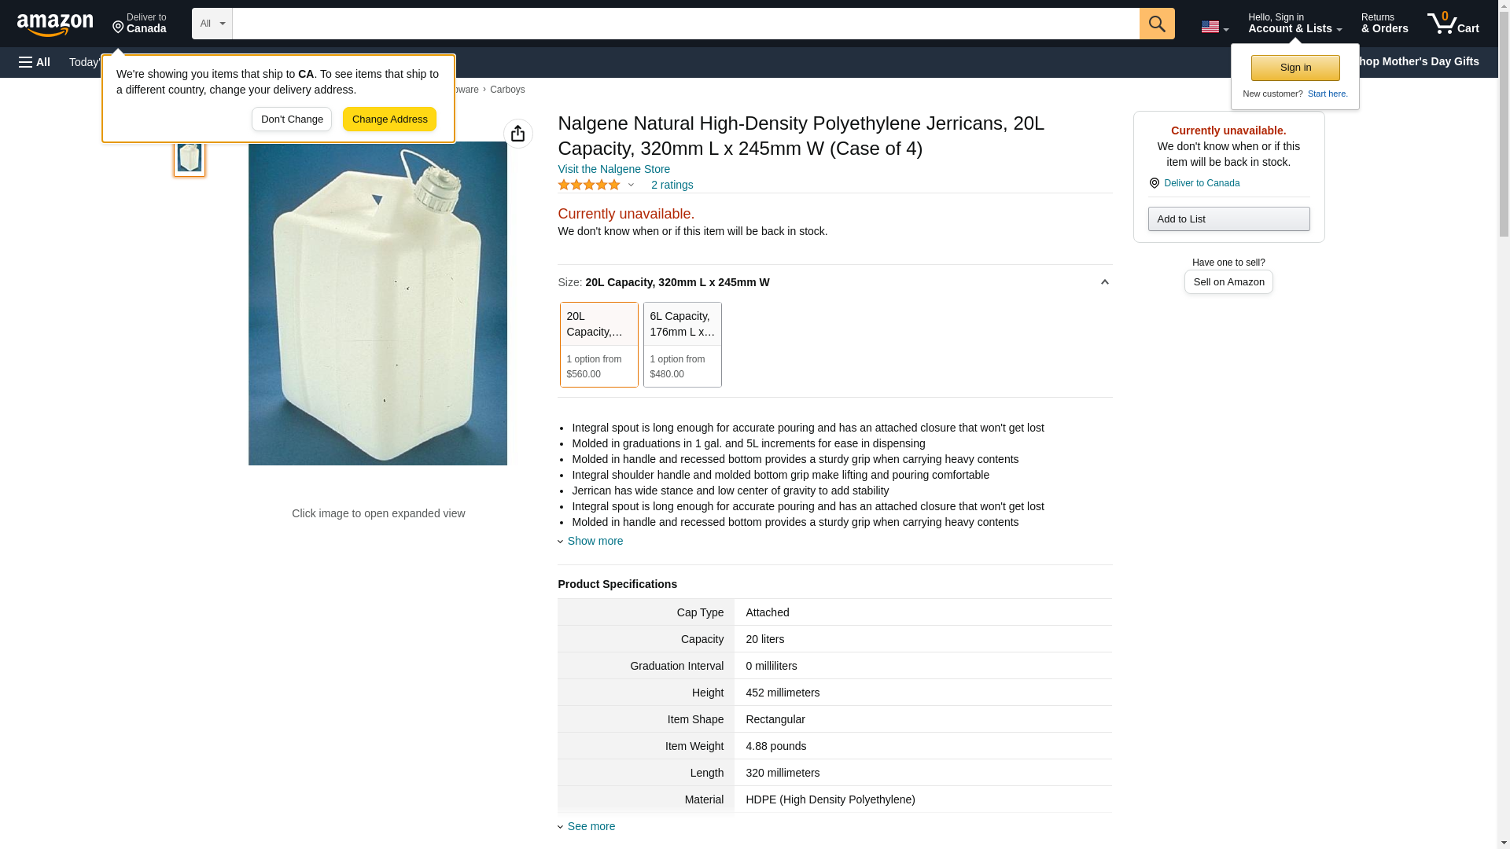Open the search category All dropdown
1510x849 pixels.
(x=212, y=24)
